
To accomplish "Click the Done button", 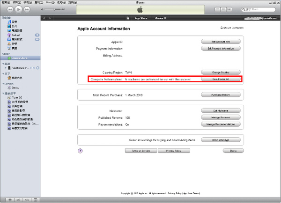I will (233, 151).
